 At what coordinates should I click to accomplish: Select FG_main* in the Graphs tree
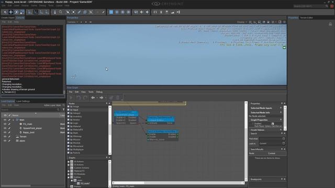coord(85,183)
